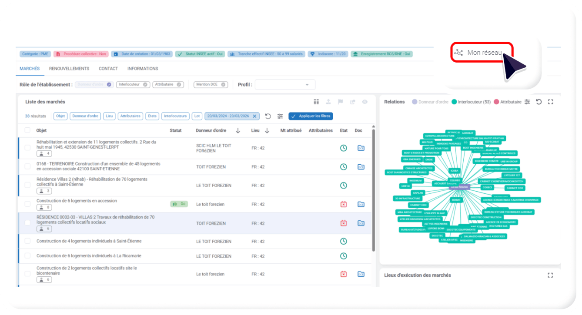Remove the 20/03/2024 - 20/03/2026 date filter
Viewport: 582px width, 315px height.
255,116
